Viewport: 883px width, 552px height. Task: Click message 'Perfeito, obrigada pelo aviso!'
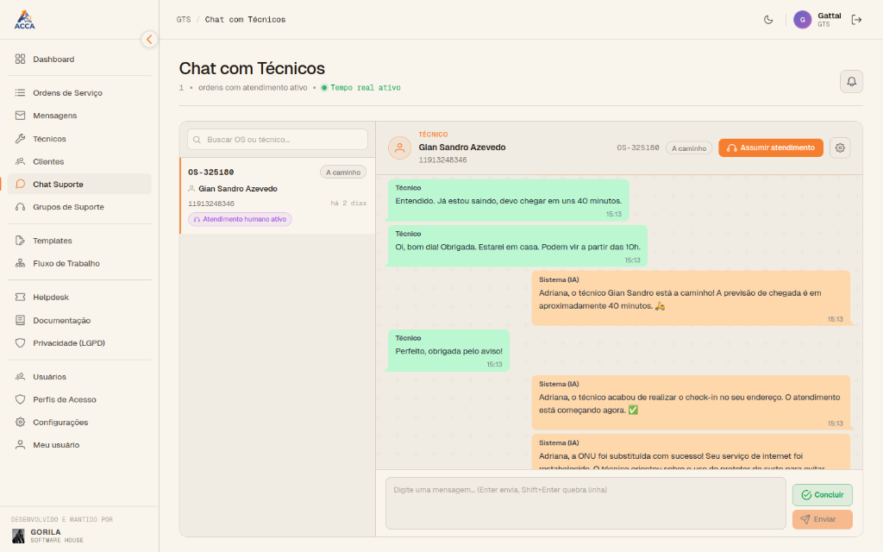(x=448, y=351)
